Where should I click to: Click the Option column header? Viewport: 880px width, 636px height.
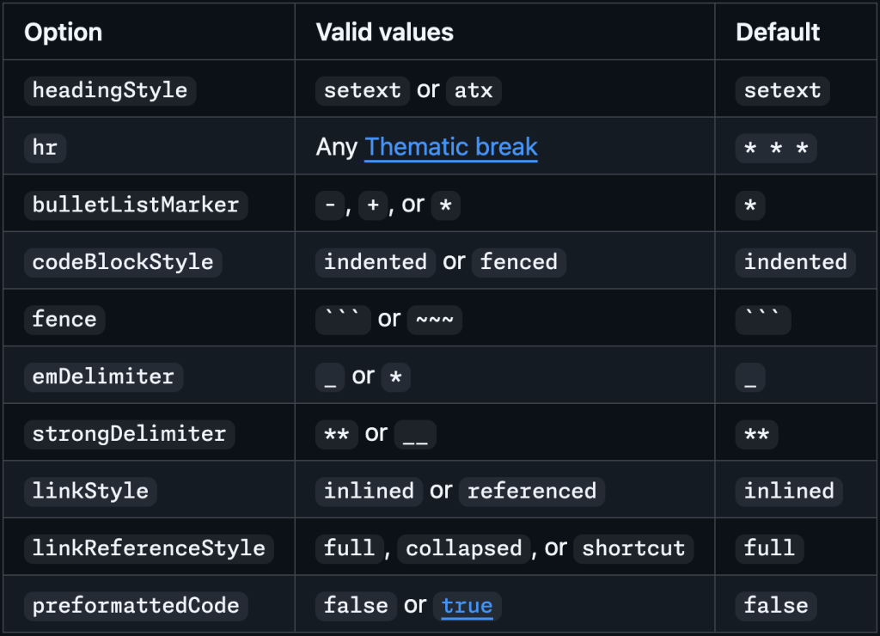click(x=63, y=33)
